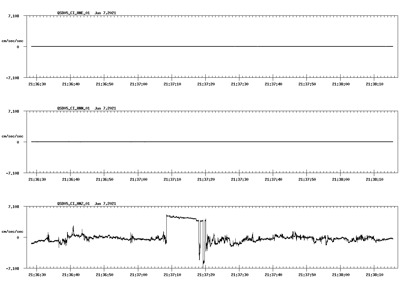The image size is (420, 286).
Task: Click the QSD05_CI_HNN_01 channel title
Action: [x=74, y=108]
